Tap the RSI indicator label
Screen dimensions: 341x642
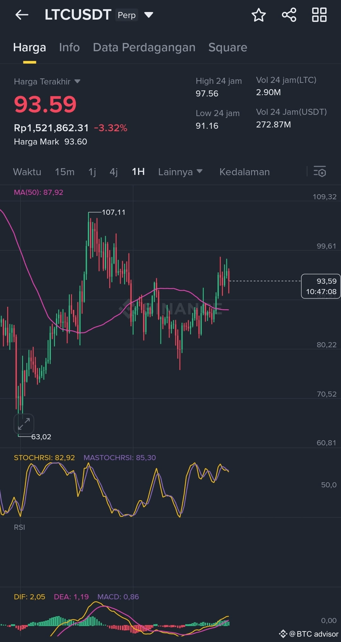click(20, 527)
